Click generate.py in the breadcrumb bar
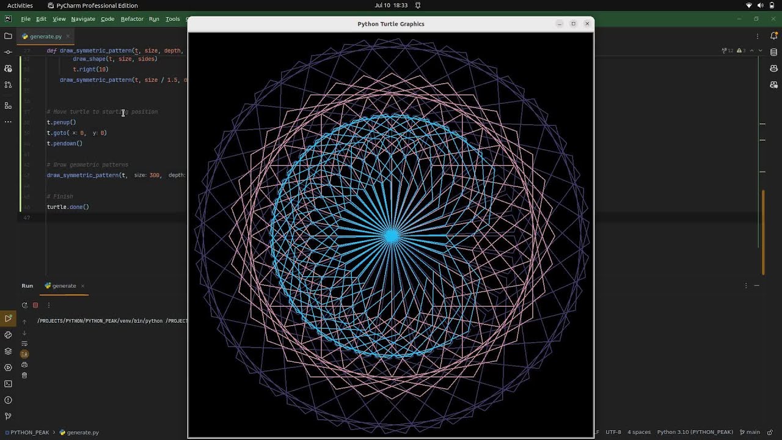The image size is (782, 440). 82,432
